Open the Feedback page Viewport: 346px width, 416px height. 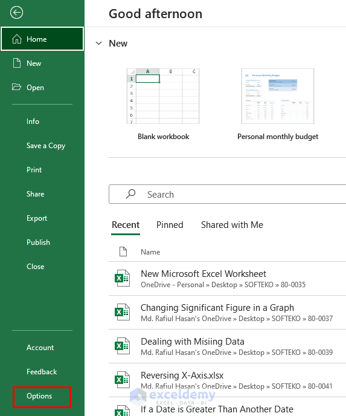[x=42, y=372]
